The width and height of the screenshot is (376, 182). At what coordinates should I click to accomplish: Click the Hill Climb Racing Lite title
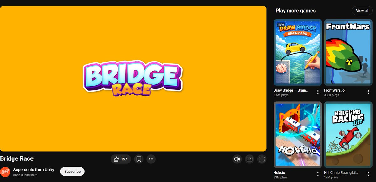[x=341, y=173]
